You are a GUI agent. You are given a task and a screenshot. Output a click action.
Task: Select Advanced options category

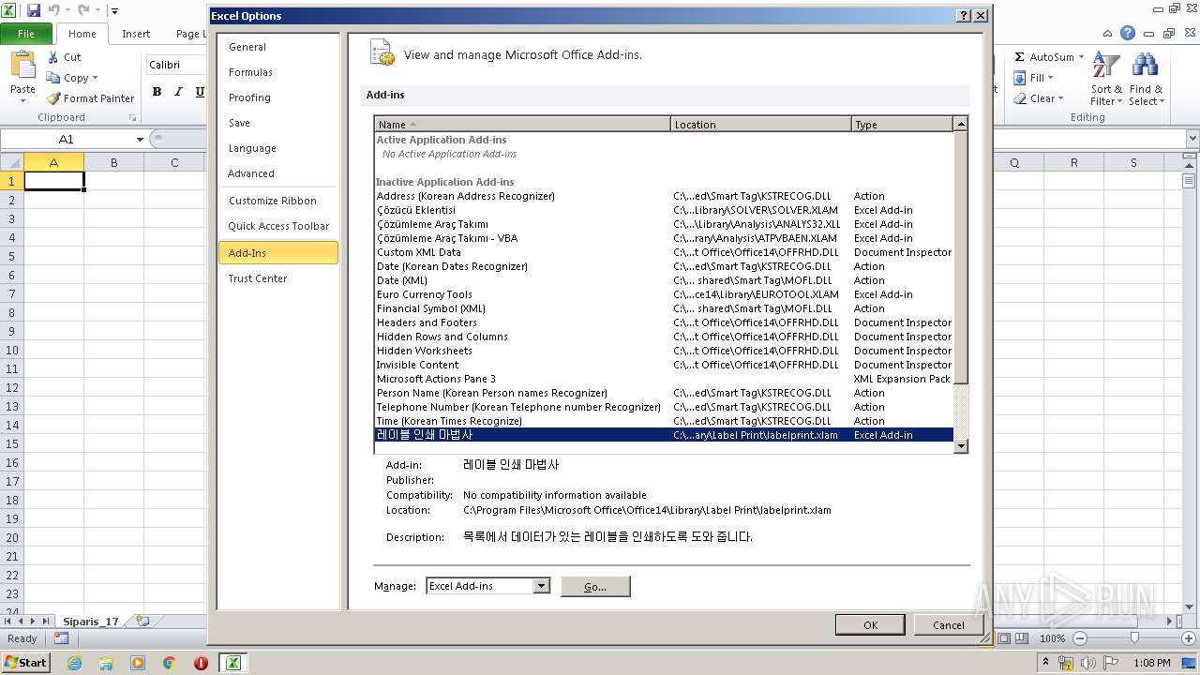(277, 173)
